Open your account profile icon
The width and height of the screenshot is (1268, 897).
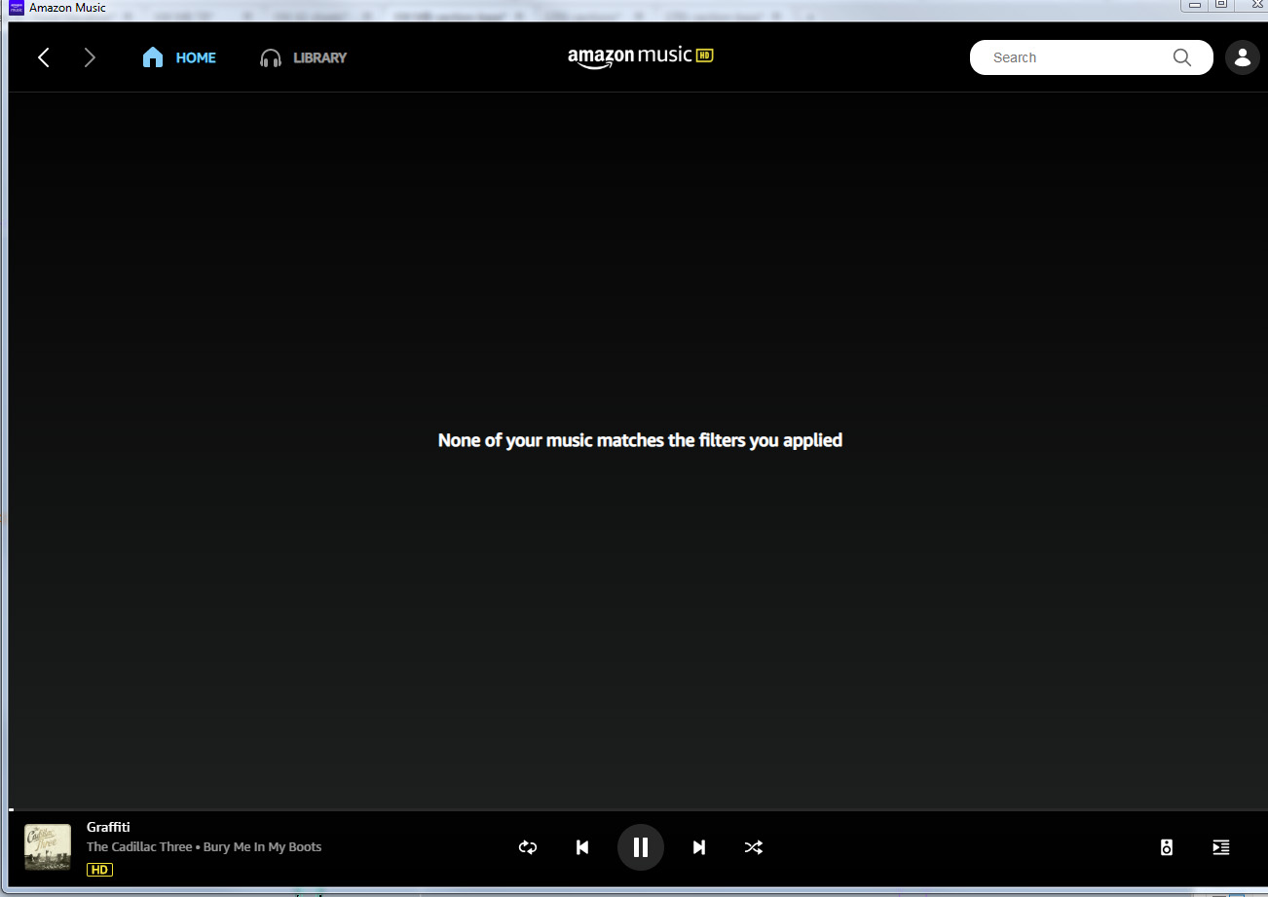click(x=1242, y=56)
